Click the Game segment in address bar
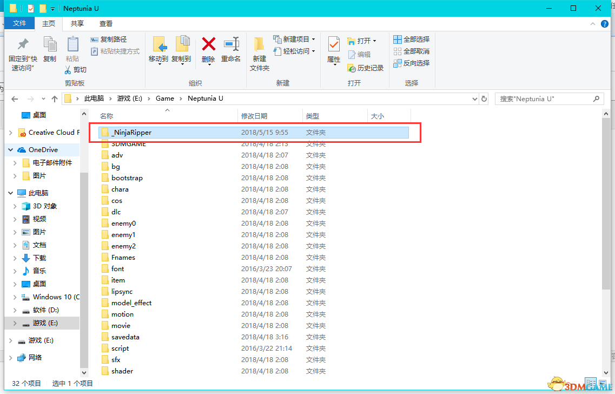Viewport: 615px width, 394px height. (164, 98)
